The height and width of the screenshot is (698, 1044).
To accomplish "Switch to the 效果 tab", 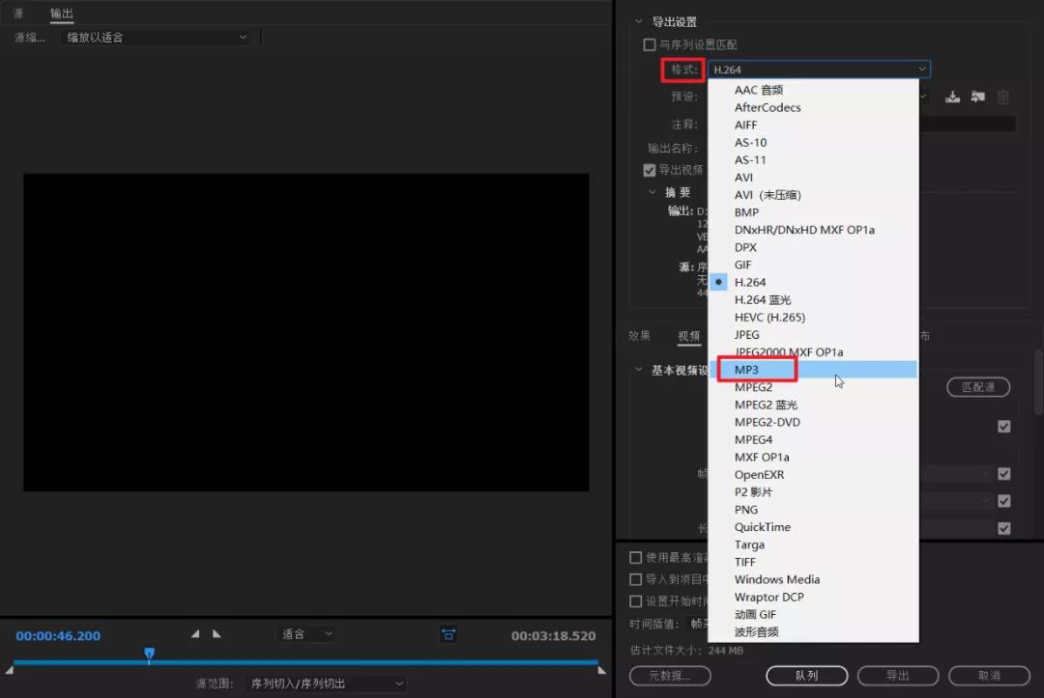I will click(x=639, y=336).
